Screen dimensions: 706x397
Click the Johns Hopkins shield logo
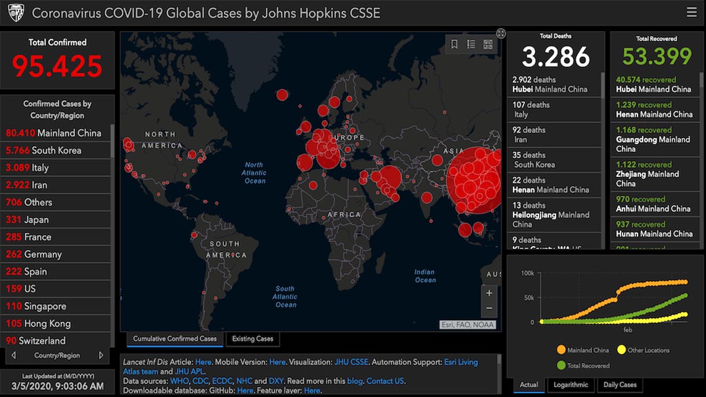click(16, 13)
